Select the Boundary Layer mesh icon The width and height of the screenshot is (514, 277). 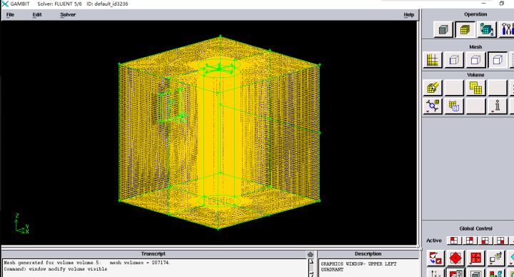(x=433, y=60)
